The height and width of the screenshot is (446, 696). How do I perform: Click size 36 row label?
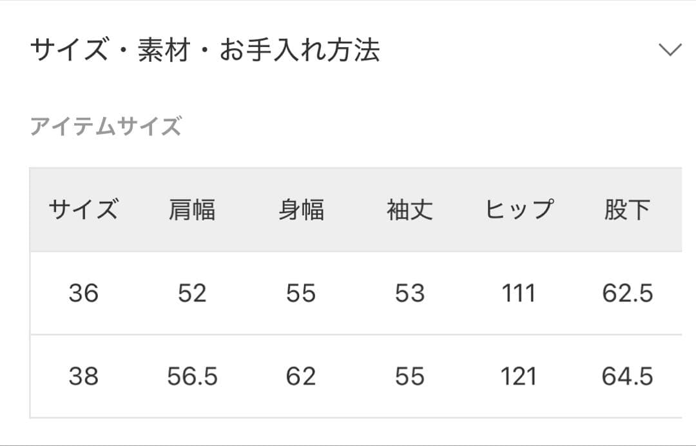84,293
